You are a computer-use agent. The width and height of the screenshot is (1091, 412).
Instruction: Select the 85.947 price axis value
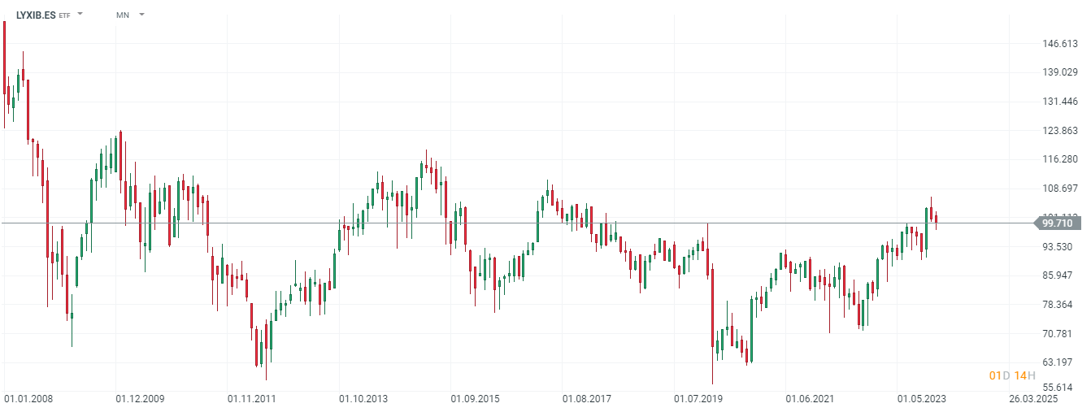tap(1059, 275)
